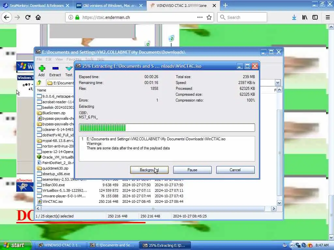Click the green padlock security icon
The image size is (334, 250).
[77, 18]
